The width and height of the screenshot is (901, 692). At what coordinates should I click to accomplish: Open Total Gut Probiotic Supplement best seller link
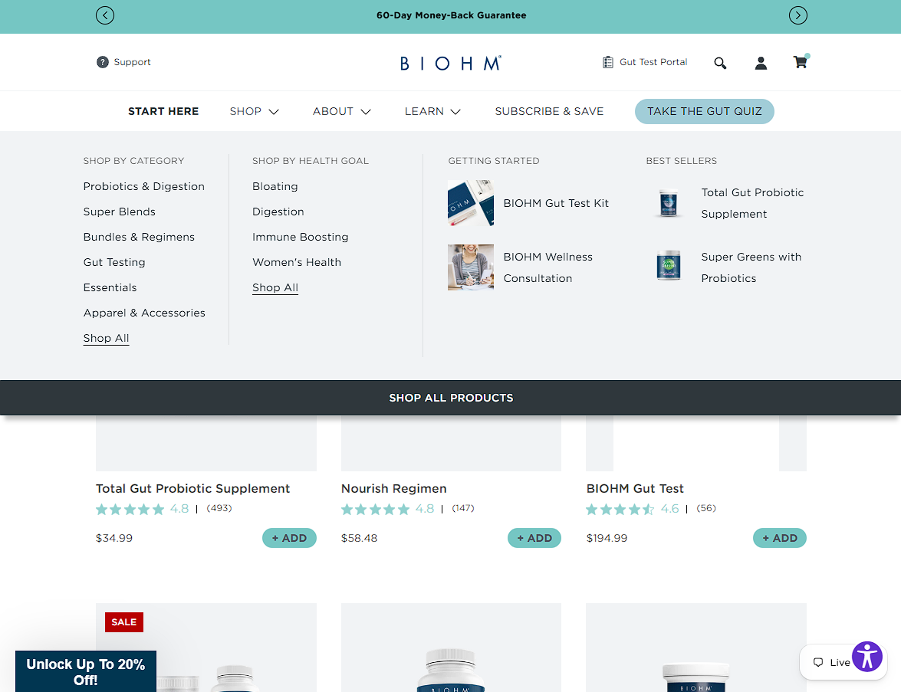[752, 203]
